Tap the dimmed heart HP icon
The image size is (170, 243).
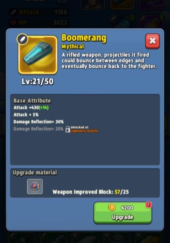tap(13, 23)
